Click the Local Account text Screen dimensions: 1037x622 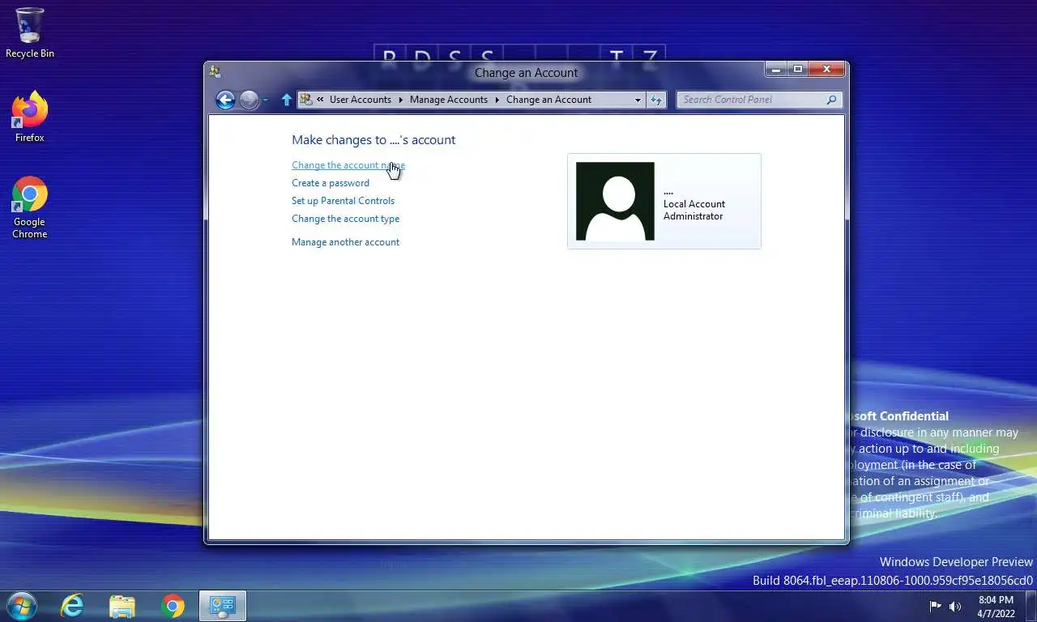tap(694, 204)
